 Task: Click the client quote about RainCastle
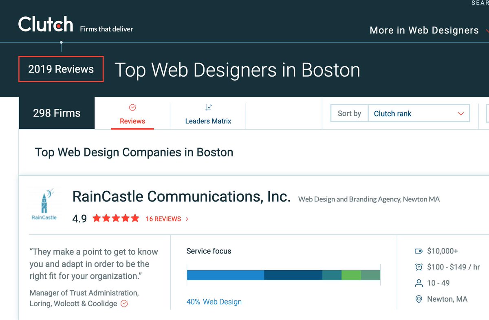[x=94, y=264]
